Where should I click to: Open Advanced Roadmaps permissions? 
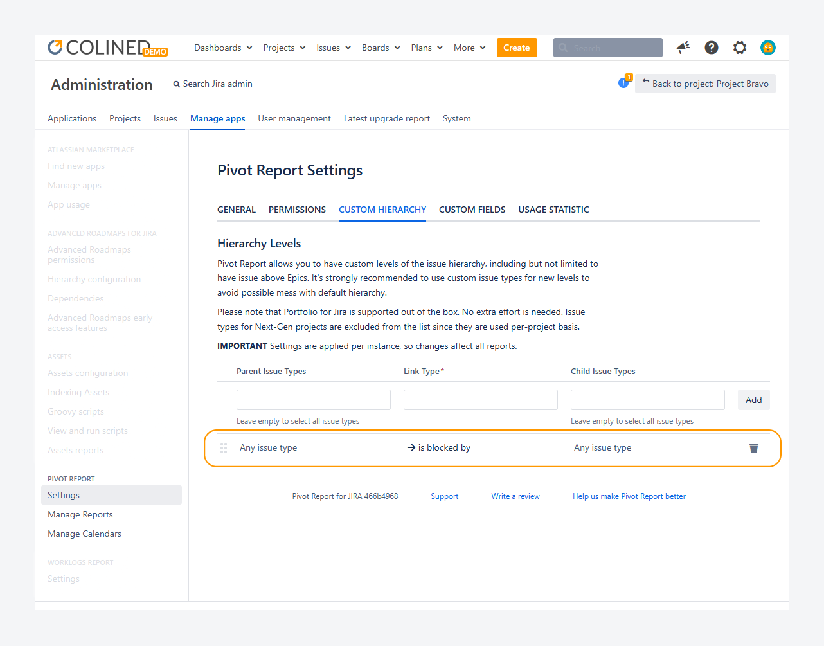(x=89, y=255)
